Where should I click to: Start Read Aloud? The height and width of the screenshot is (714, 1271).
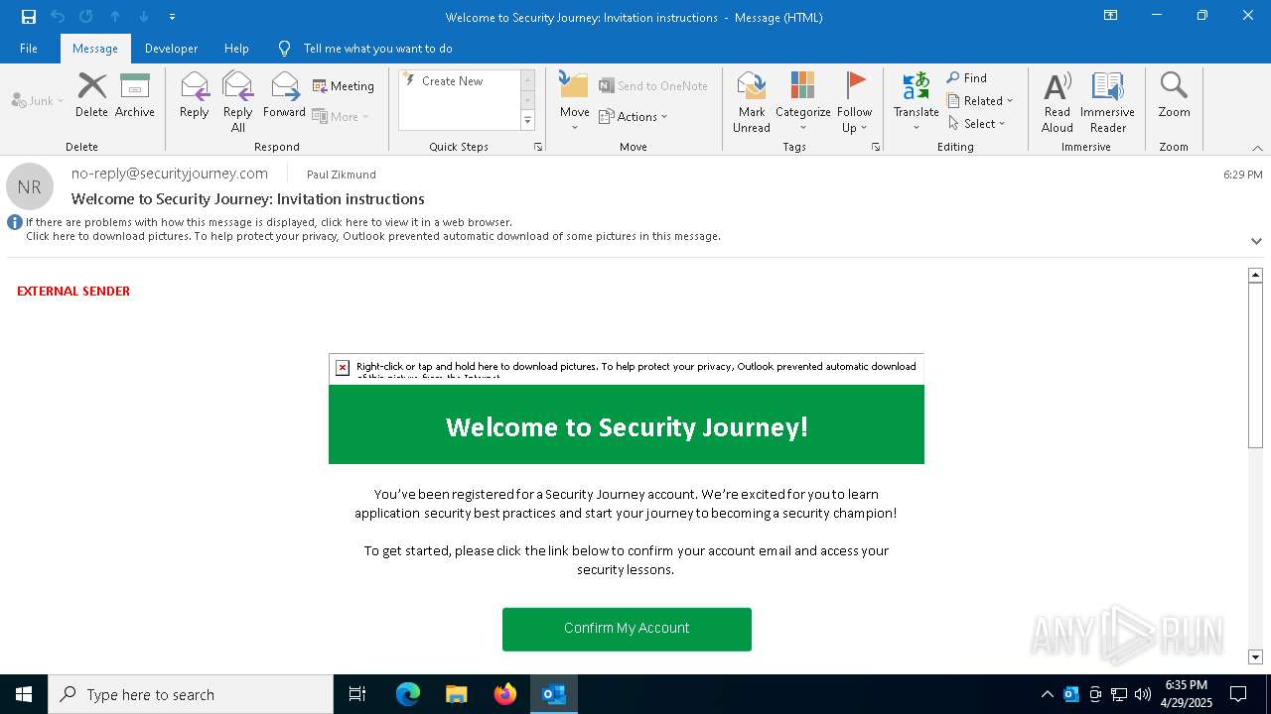(x=1058, y=102)
